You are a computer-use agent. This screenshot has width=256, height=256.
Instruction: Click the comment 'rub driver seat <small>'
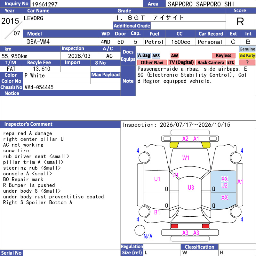[x=36, y=156]
